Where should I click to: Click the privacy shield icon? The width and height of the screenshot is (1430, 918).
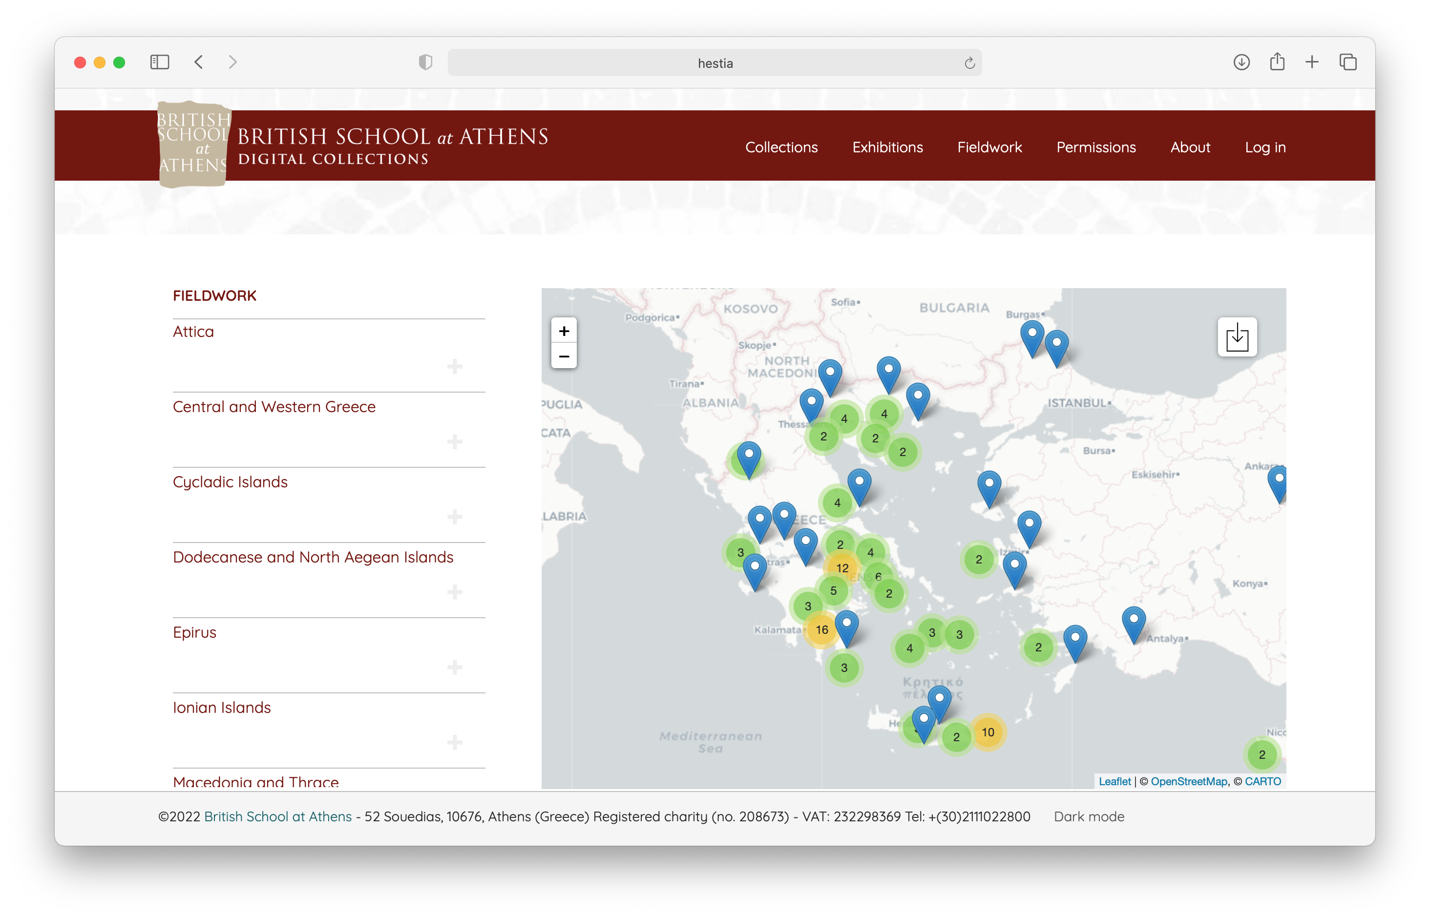point(425,62)
